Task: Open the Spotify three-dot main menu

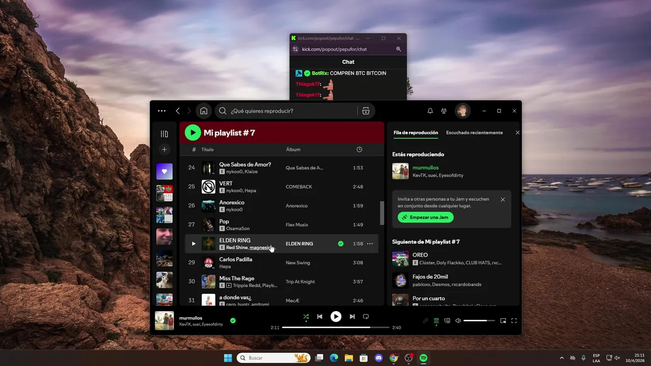Action: point(162,111)
